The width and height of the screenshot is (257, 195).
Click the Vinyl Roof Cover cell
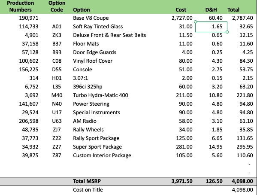pos(93,61)
